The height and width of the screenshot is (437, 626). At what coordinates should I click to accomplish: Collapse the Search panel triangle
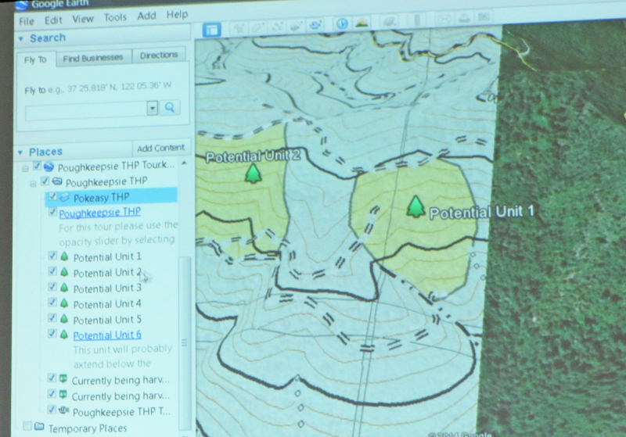point(21,39)
